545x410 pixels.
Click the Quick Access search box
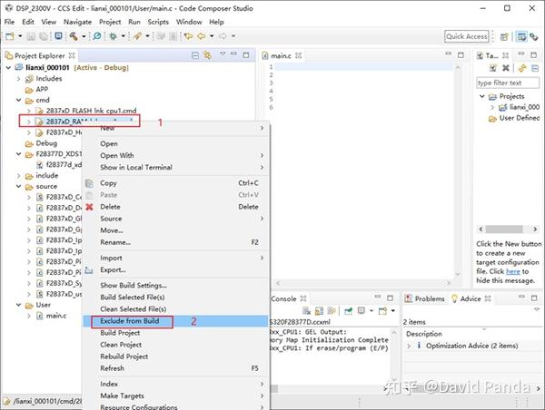click(x=467, y=36)
